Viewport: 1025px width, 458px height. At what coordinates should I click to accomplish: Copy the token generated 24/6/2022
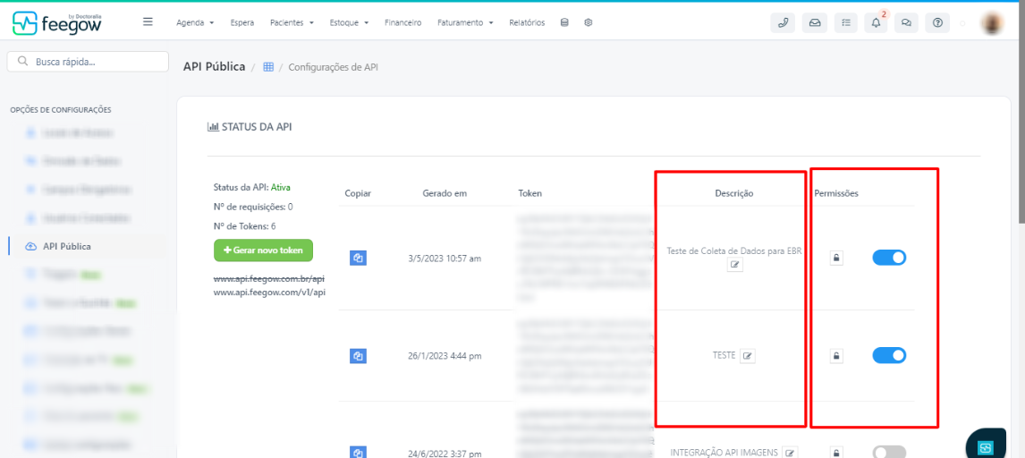(358, 452)
